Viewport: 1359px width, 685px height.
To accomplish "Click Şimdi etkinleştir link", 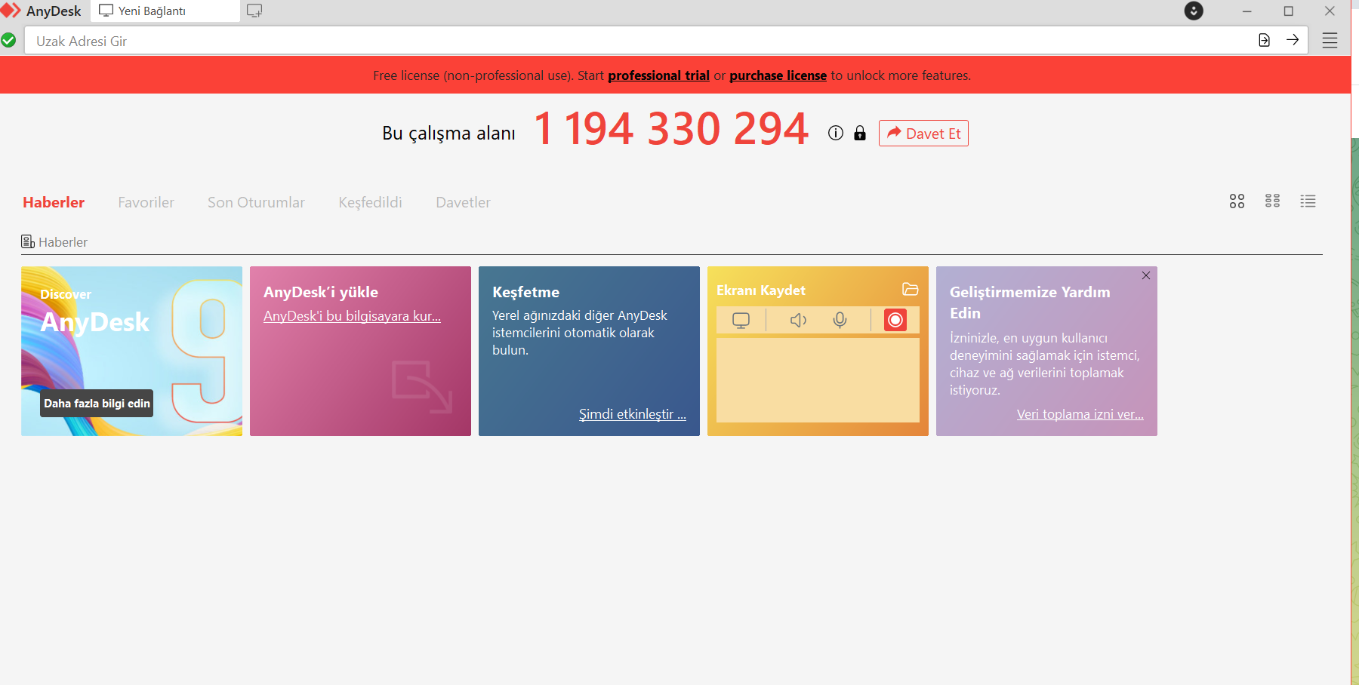I will coord(633,414).
